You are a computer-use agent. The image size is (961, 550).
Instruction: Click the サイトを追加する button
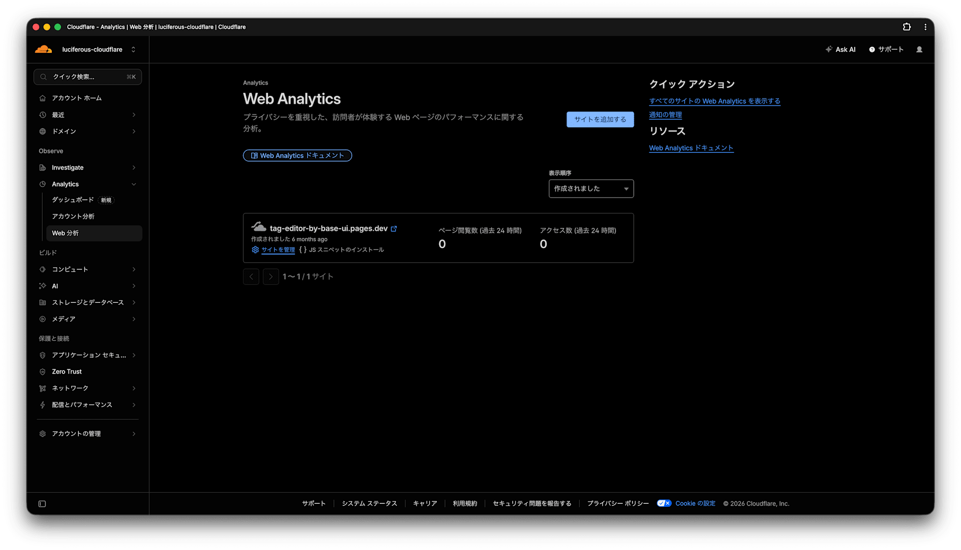(x=600, y=119)
